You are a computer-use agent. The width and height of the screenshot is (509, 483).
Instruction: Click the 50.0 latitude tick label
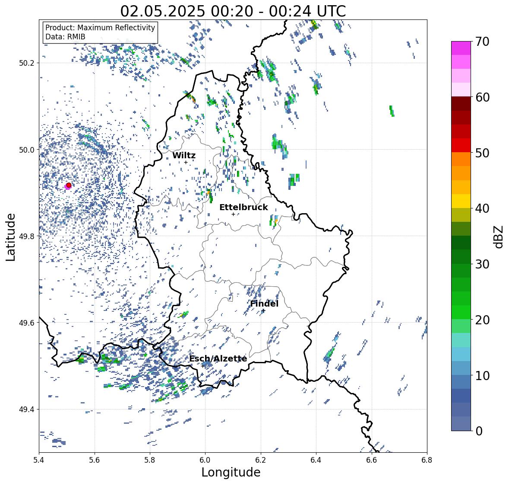pos(27,150)
